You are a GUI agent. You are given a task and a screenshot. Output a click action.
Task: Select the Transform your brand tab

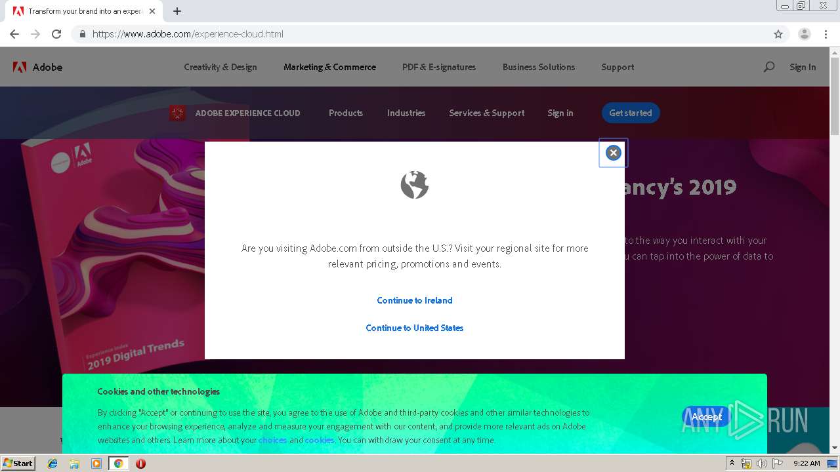(x=84, y=11)
